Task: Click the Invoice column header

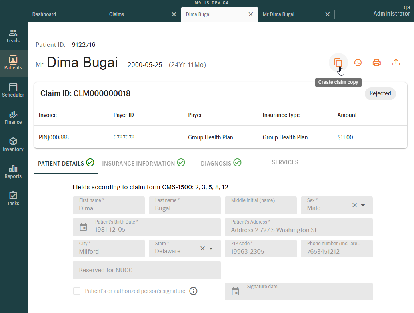Action: pyautogui.click(x=48, y=115)
